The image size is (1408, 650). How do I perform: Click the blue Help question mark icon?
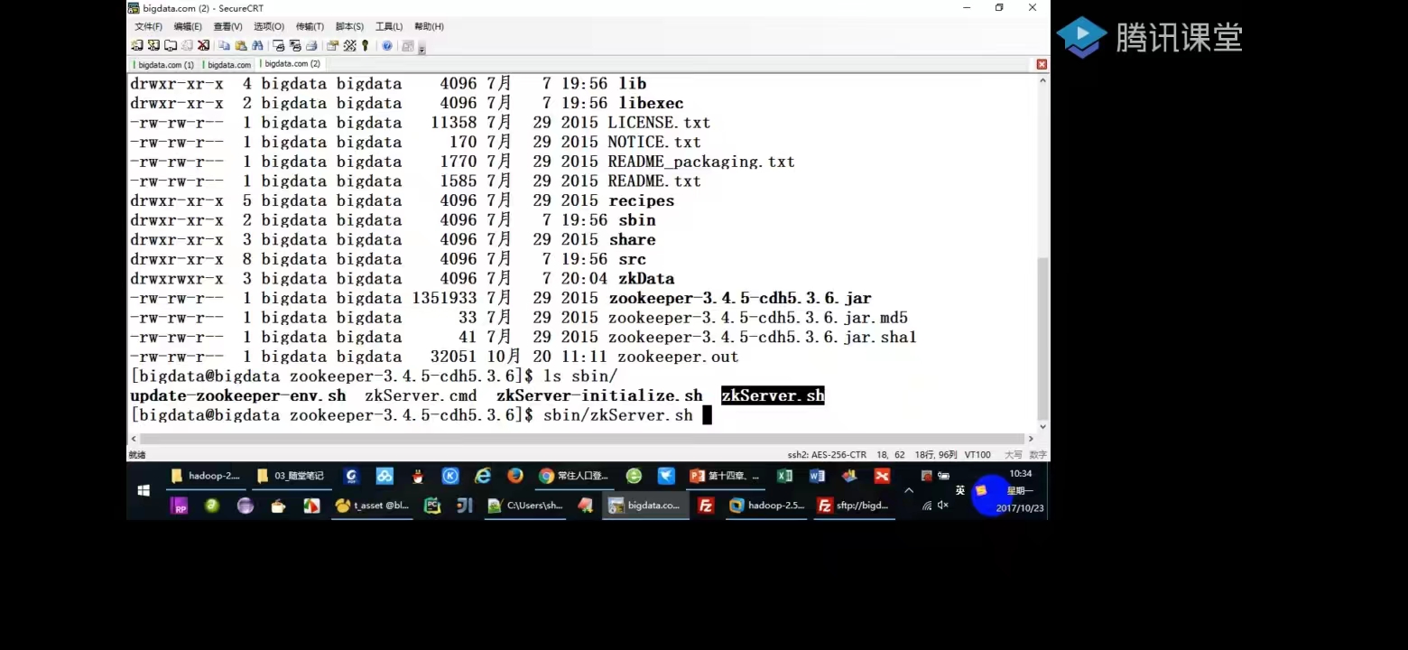click(x=387, y=45)
